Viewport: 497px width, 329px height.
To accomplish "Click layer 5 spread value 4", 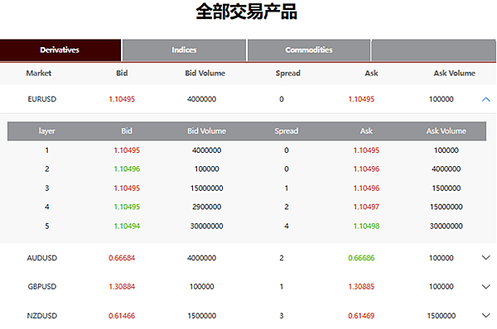I will coord(287,226).
